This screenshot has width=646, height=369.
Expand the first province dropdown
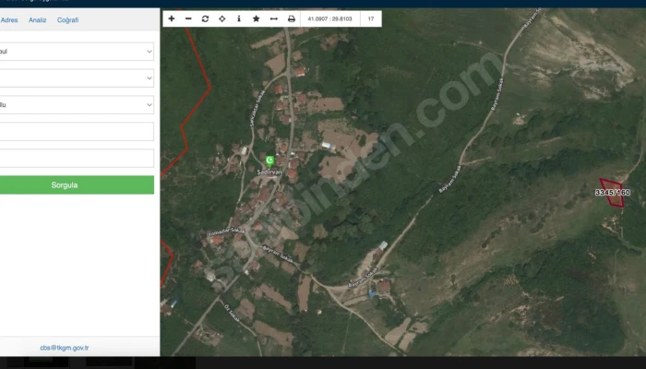coord(77,52)
